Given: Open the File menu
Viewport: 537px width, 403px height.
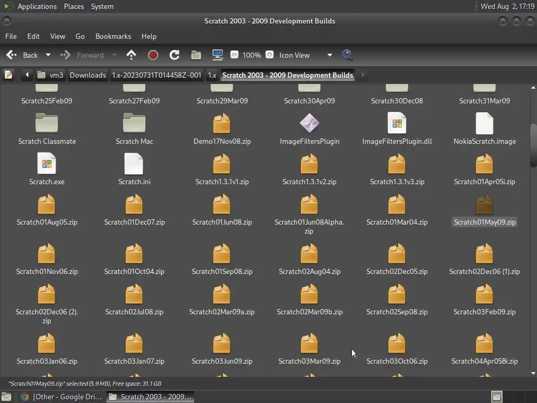Looking at the screenshot, I should pos(11,36).
